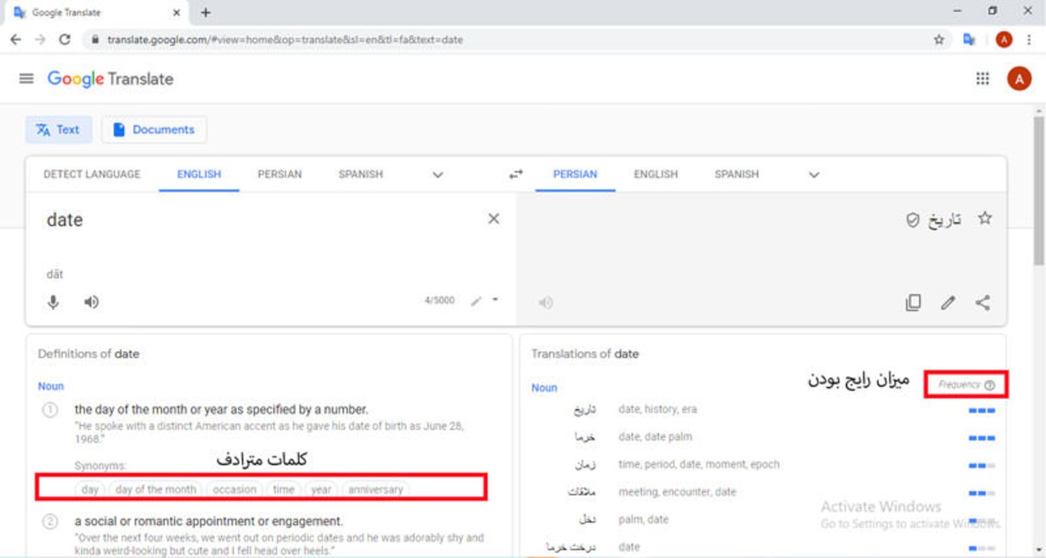
Task: Reload the page
Action: (x=65, y=40)
